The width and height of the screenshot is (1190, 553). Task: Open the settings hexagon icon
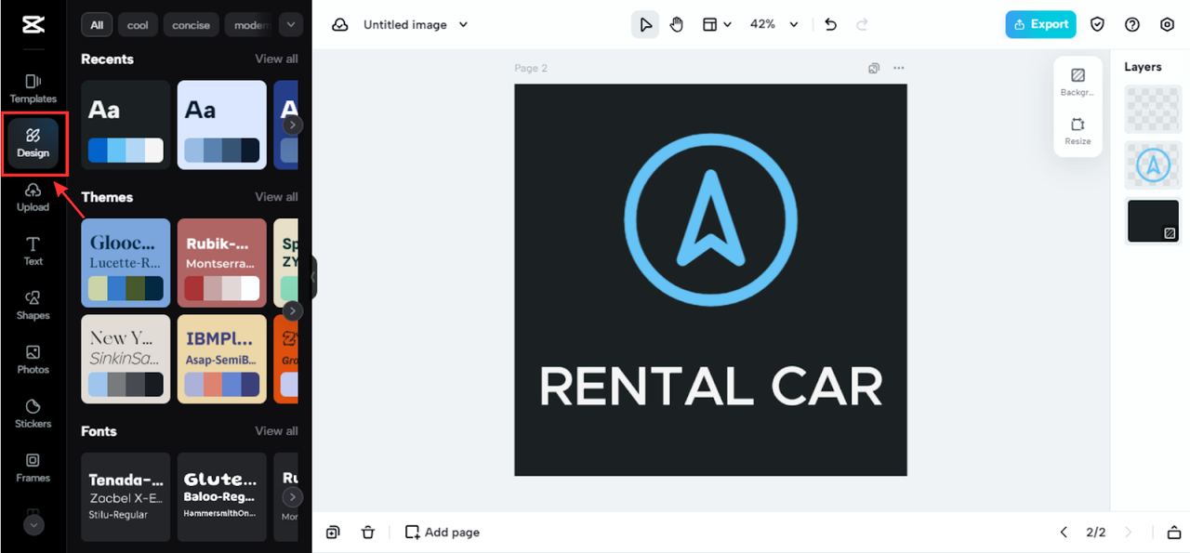pos(1168,25)
